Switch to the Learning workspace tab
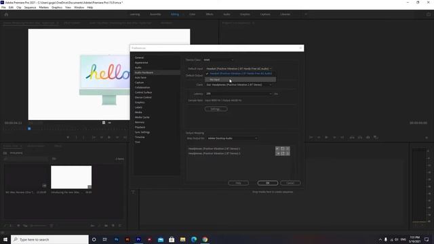Viewport: 434px width, 244px height. (x=135, y=14)
